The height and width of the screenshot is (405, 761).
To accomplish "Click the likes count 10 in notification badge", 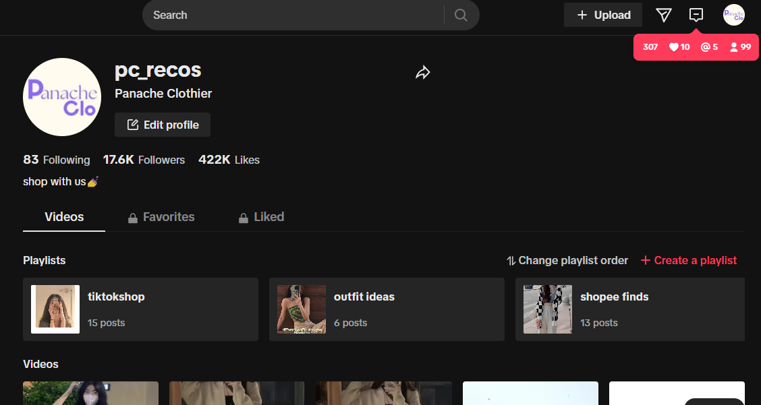I will tap(679, 47).
